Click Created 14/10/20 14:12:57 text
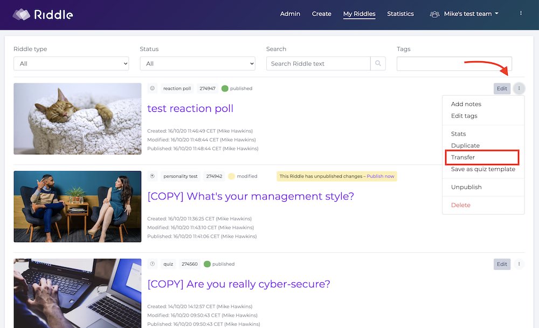Screen dimensions: 539x328 tap(200, 306)
